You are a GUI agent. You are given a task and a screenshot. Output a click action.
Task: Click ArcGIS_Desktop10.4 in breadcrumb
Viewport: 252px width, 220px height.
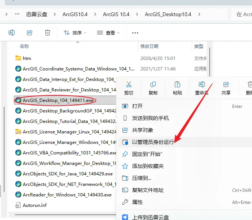click(x=168, y=14)
